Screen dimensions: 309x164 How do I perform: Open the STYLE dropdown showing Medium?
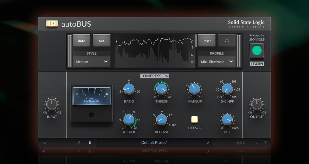91,61
